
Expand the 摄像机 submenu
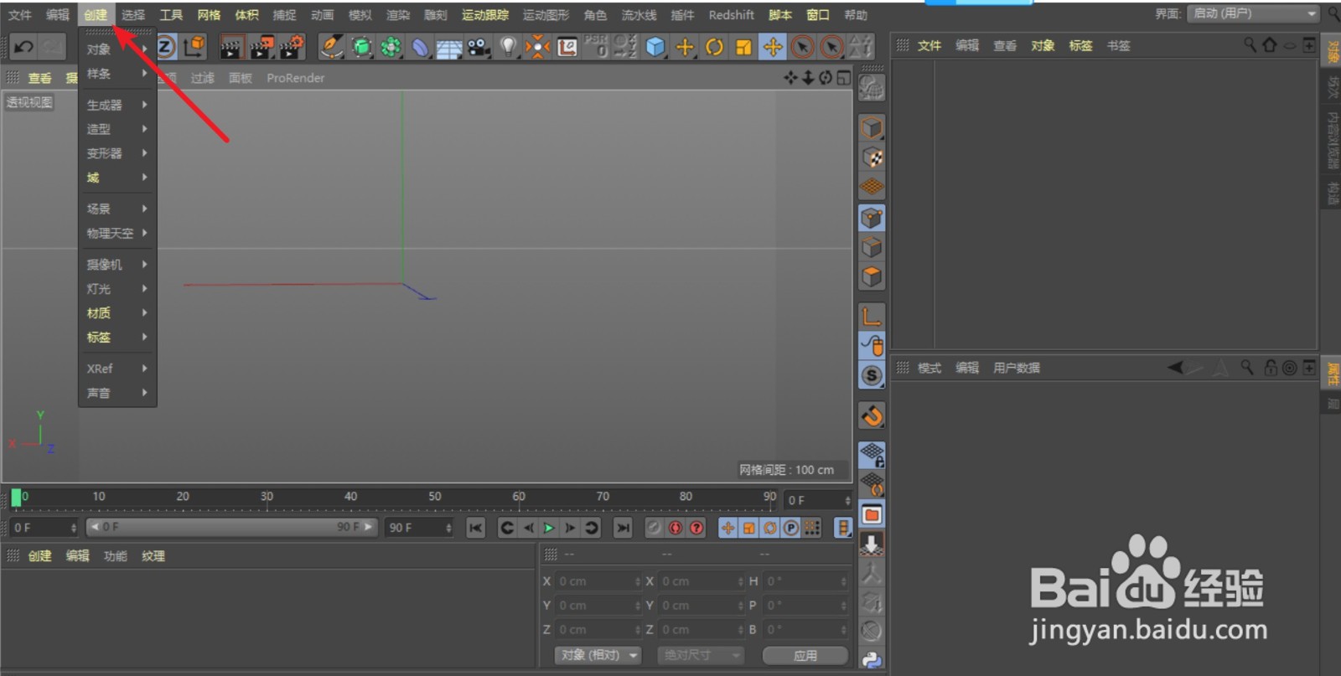click(x=117, y=265)
